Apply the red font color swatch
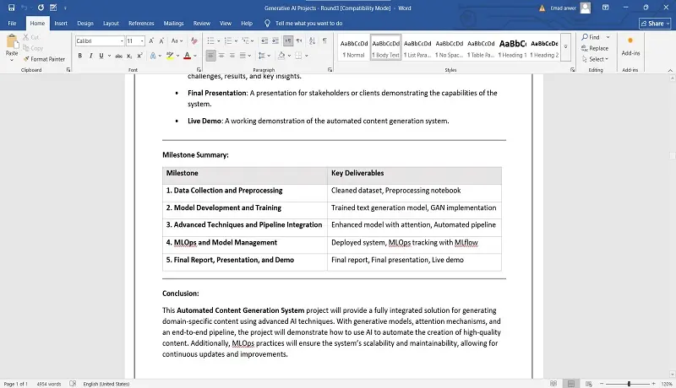The height and width of the screenshot is (388, 676). point(187,56)
